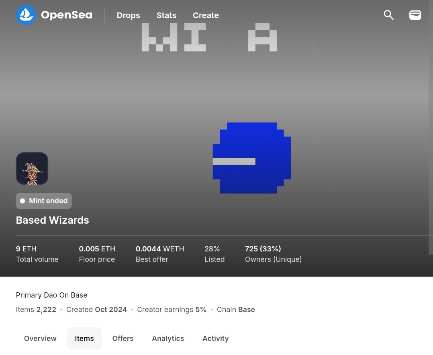Click the Based Wizards collection title

[53, 220]
